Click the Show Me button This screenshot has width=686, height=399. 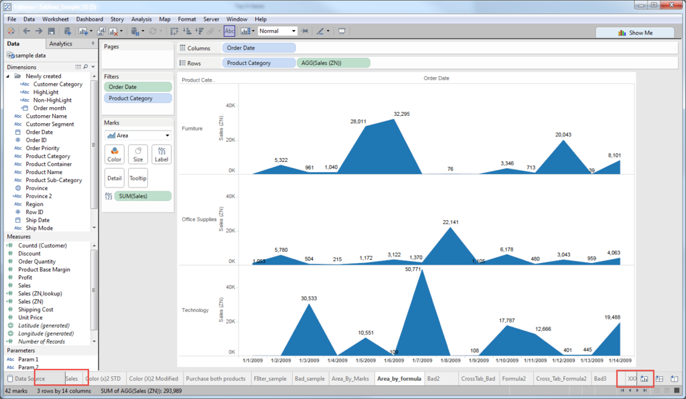pyautogui.click(x=635, y=33)
